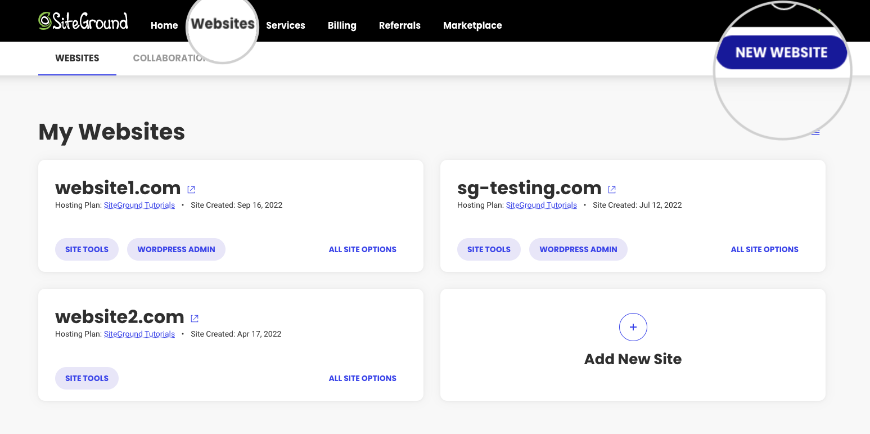The height and width of the screenshot is (434, 870).
Task: Open Billing menu item
Action: click(x=342, y=25)
